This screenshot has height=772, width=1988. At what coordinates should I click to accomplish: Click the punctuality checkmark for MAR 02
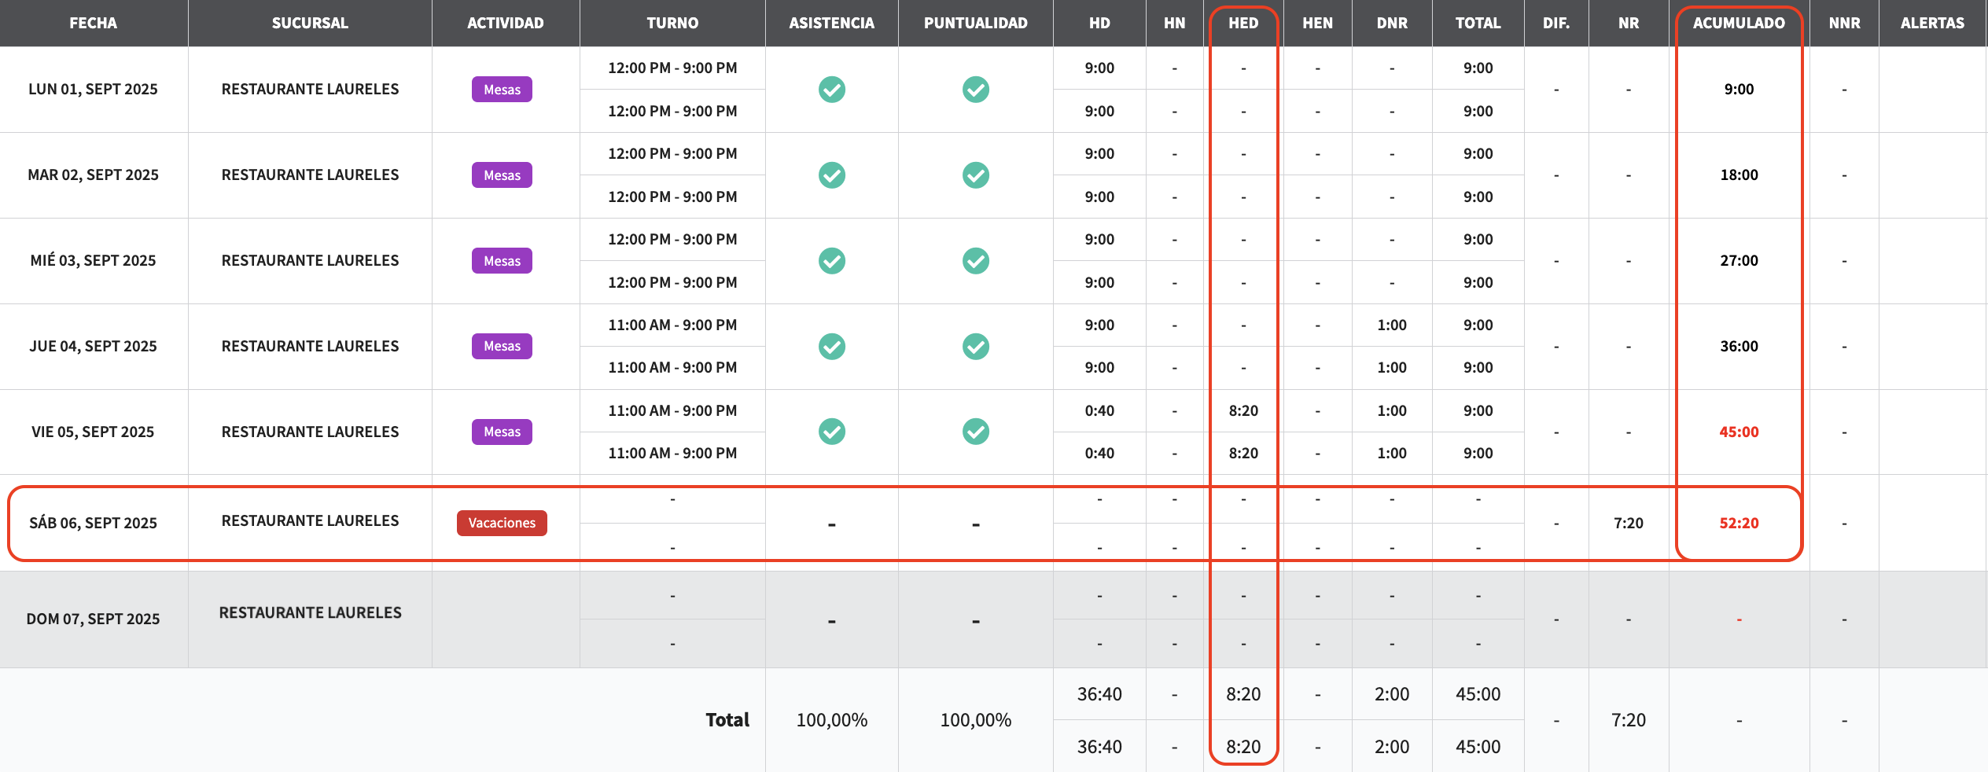click(975, 175)
